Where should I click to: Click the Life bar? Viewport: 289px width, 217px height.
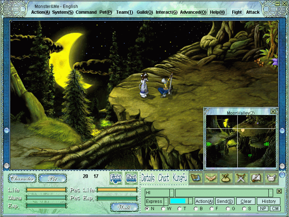[46, 190]
